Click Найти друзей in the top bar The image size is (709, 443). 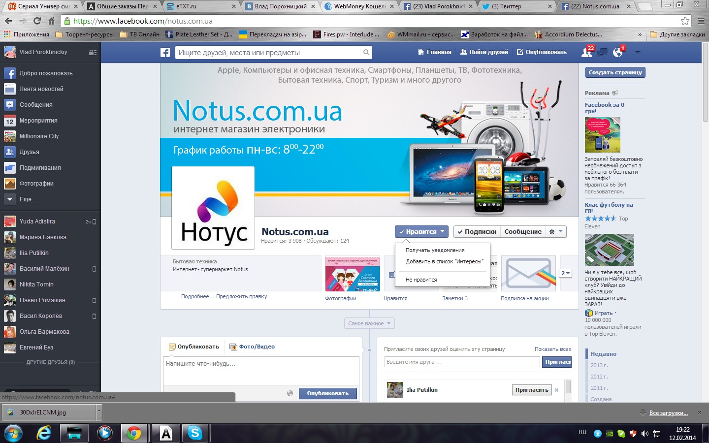point(484,52)
